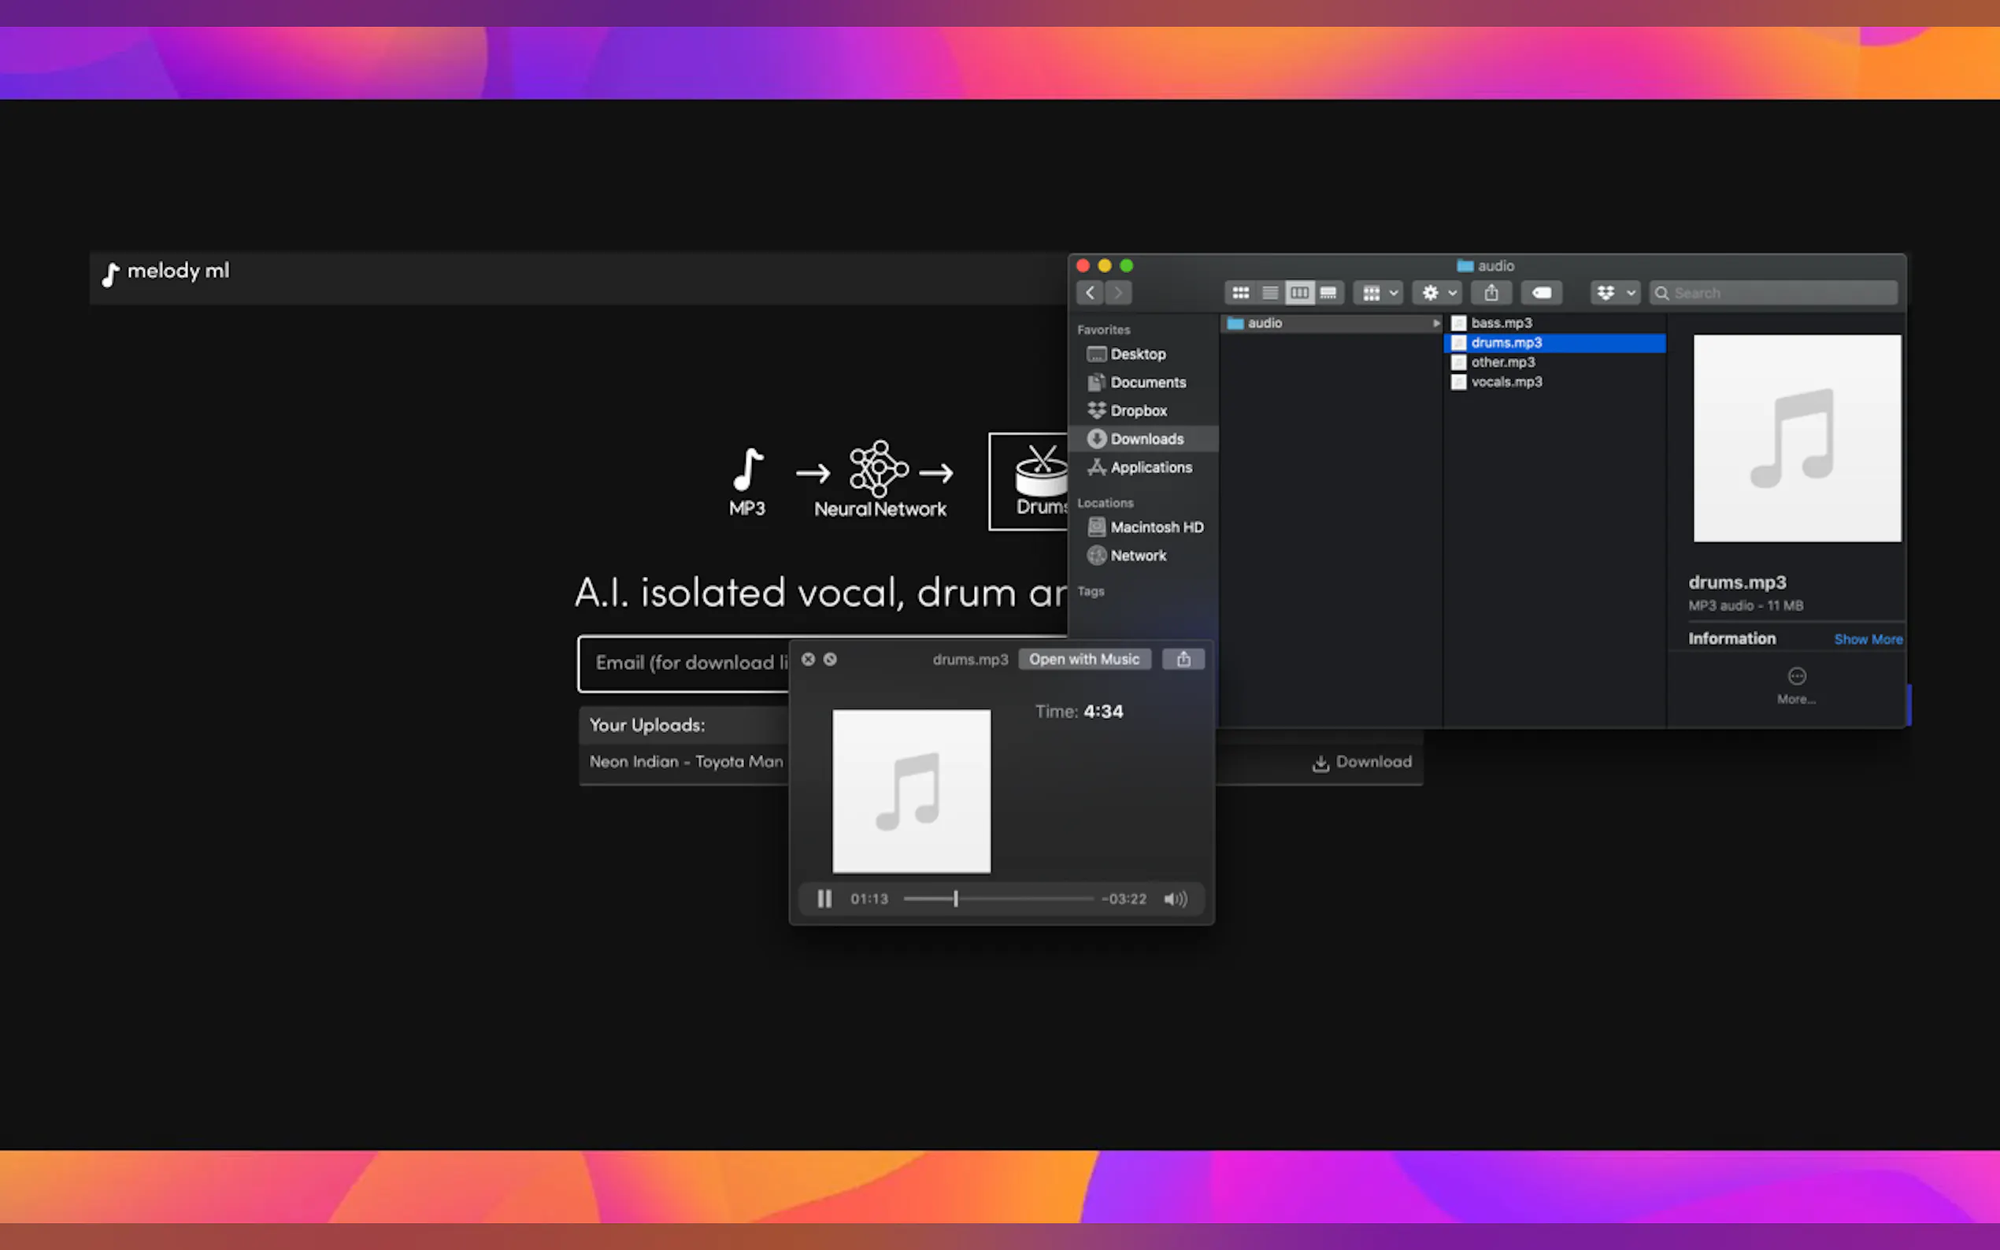This screenshot has height=1250, width=2000.
Task: Pause the drums.mp3 playback
Action: tap(824, 899)
